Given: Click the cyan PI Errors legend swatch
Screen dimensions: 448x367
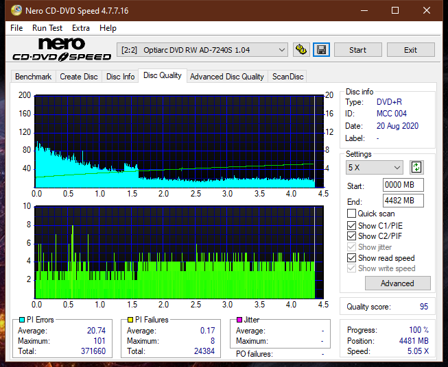Looking at the screenshot, I should pyautogui.click(x=22, y=320).
